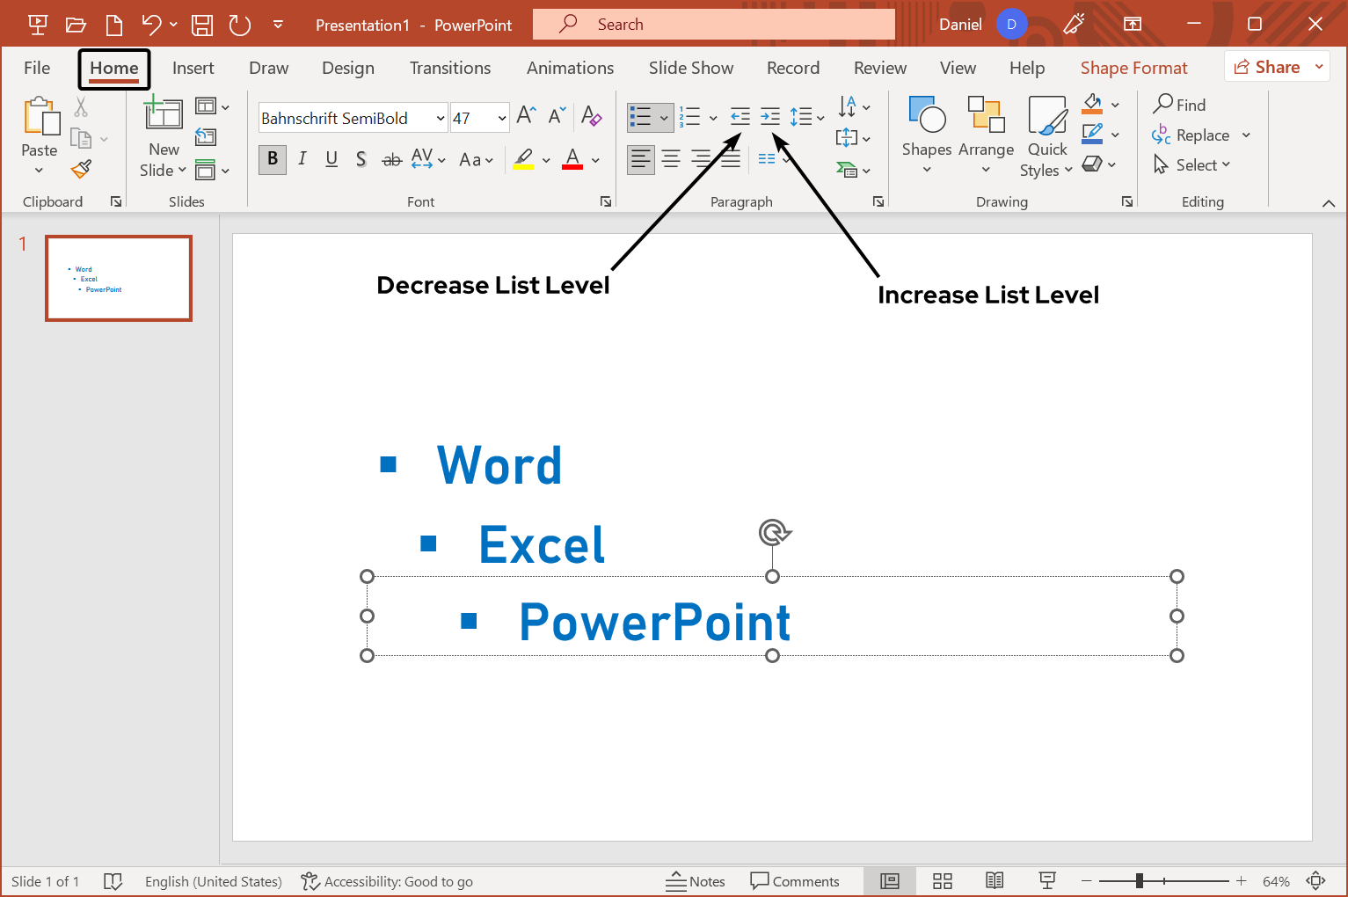This screenshot has width=1348, height=897.
Task: Toggle bulleted list formatting
Action: point(645,116)
